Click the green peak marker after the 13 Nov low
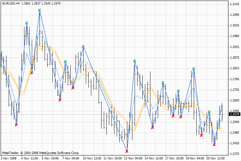The image size is (241, 161). (135, 61)
